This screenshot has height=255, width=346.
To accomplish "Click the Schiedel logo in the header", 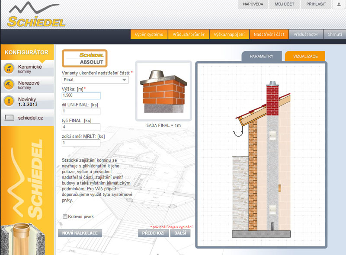I will tap(36, 15).
